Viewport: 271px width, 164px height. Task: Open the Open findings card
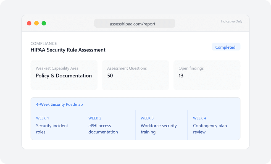[207, 75]
